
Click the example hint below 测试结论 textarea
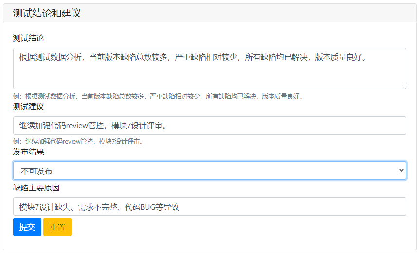pyautogui.click(x=158, y=96)
